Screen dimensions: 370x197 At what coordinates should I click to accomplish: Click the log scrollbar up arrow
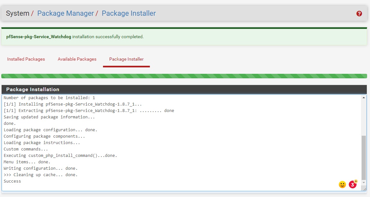(364, 98)
